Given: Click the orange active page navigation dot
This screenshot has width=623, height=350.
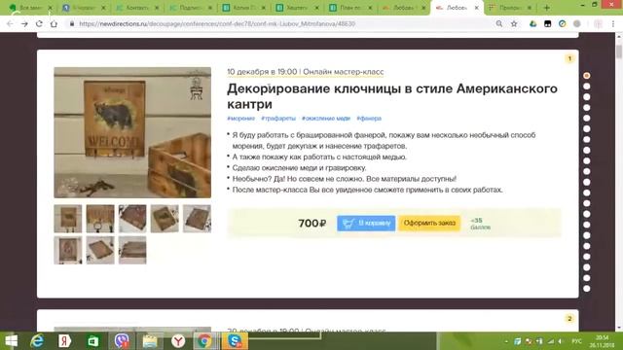Looking at the screenshot, I should pos(586,76).
